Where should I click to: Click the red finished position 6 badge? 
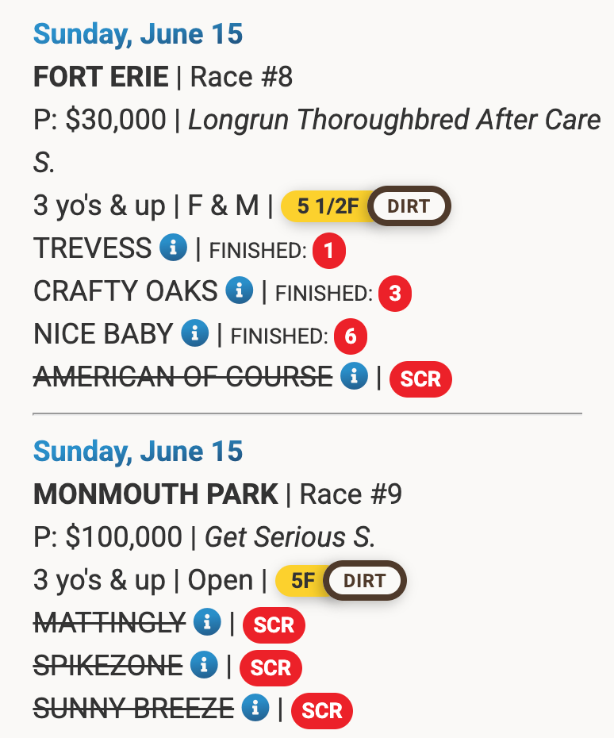click(x=351, y=336)
